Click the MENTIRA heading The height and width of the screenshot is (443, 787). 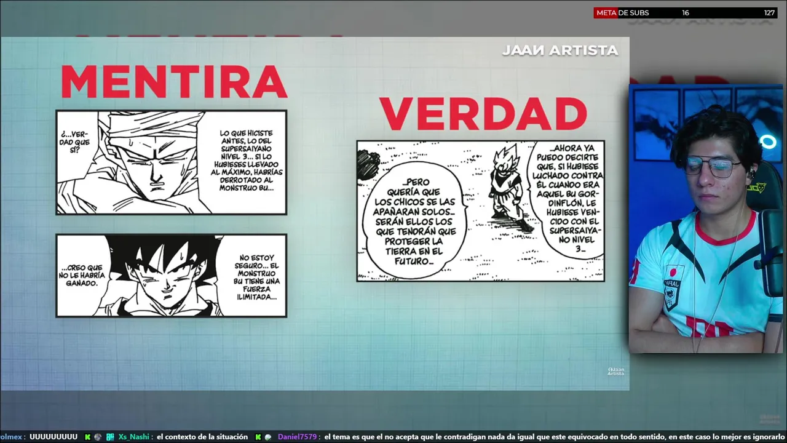pos(174,82)
